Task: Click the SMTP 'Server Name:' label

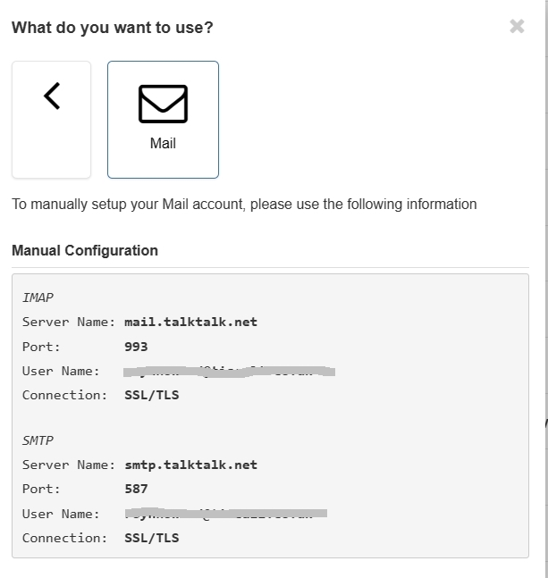Action: [69, 465]
